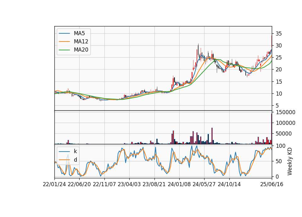The width and height of the screenshot is (302, 217).
Task: Click the tallest volume bar at the right edge
Action: click(271, 129)
